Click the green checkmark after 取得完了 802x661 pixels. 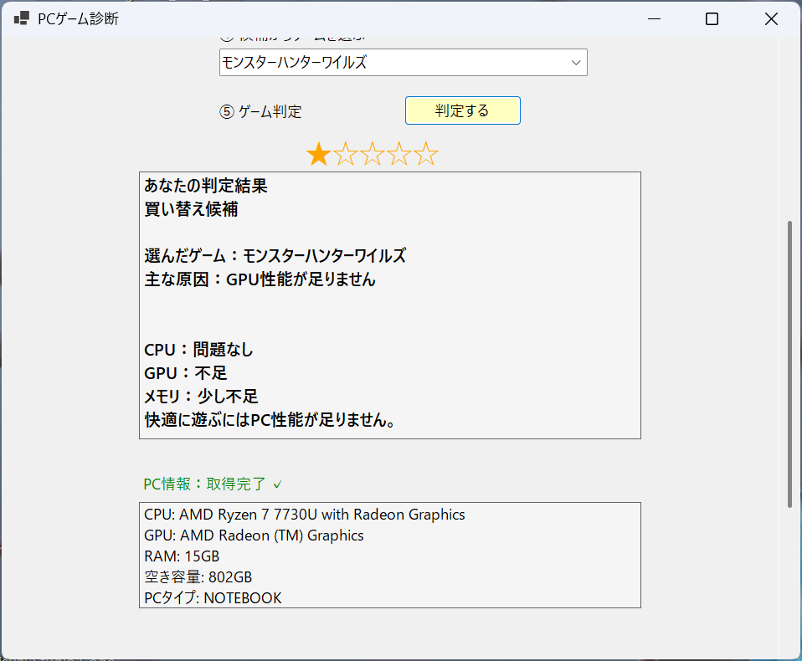(x=278, y=484)
